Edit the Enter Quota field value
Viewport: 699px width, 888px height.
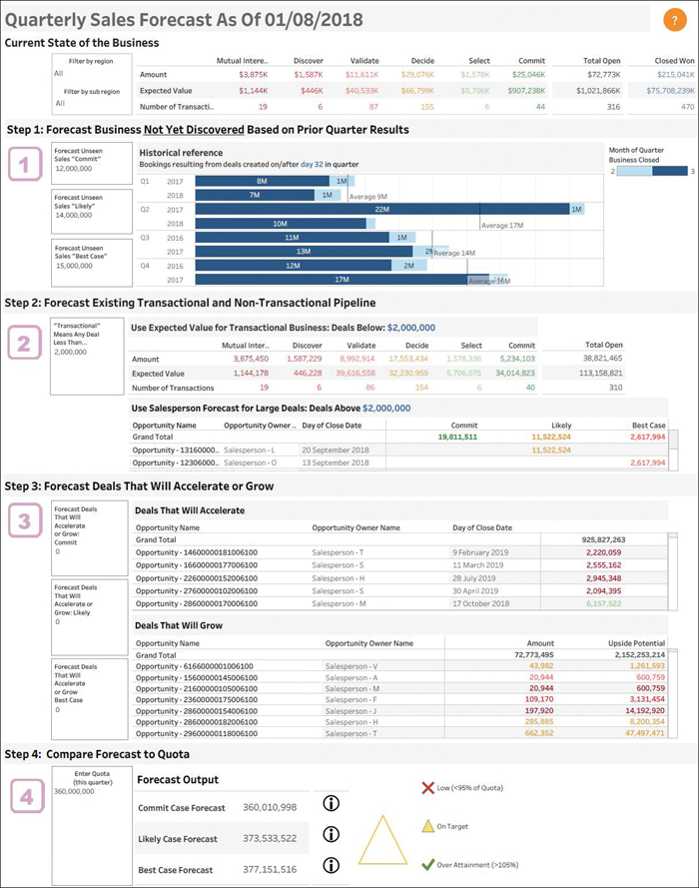coord(74,791)
